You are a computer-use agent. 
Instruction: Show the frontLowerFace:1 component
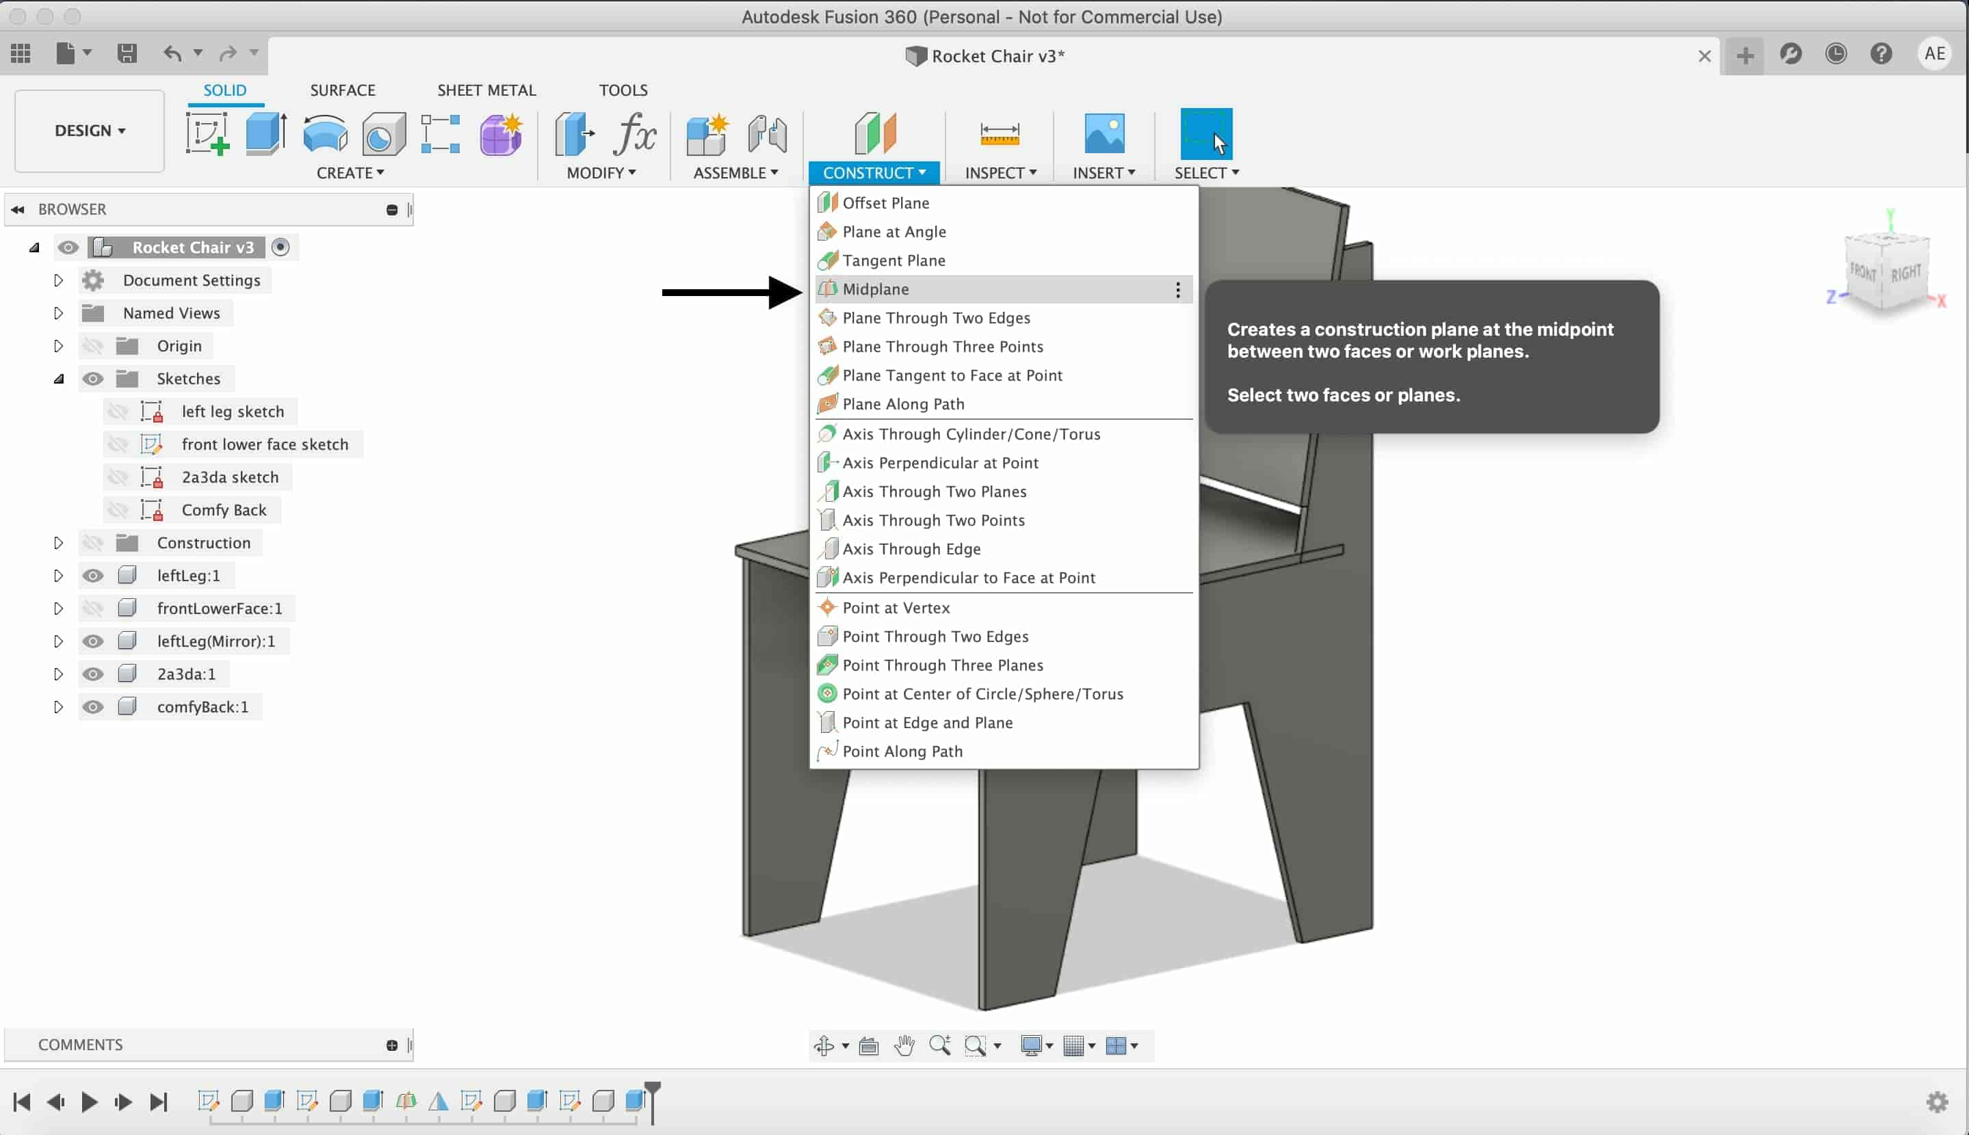coord(93,608)
